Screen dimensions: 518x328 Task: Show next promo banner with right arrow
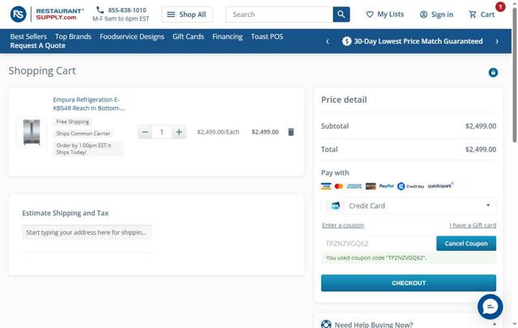tap(497, 41)
